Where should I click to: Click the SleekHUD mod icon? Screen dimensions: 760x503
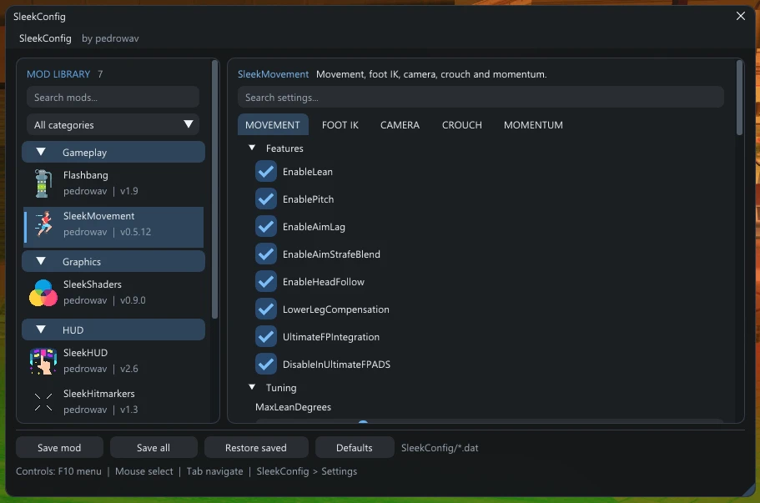[43, 361]
